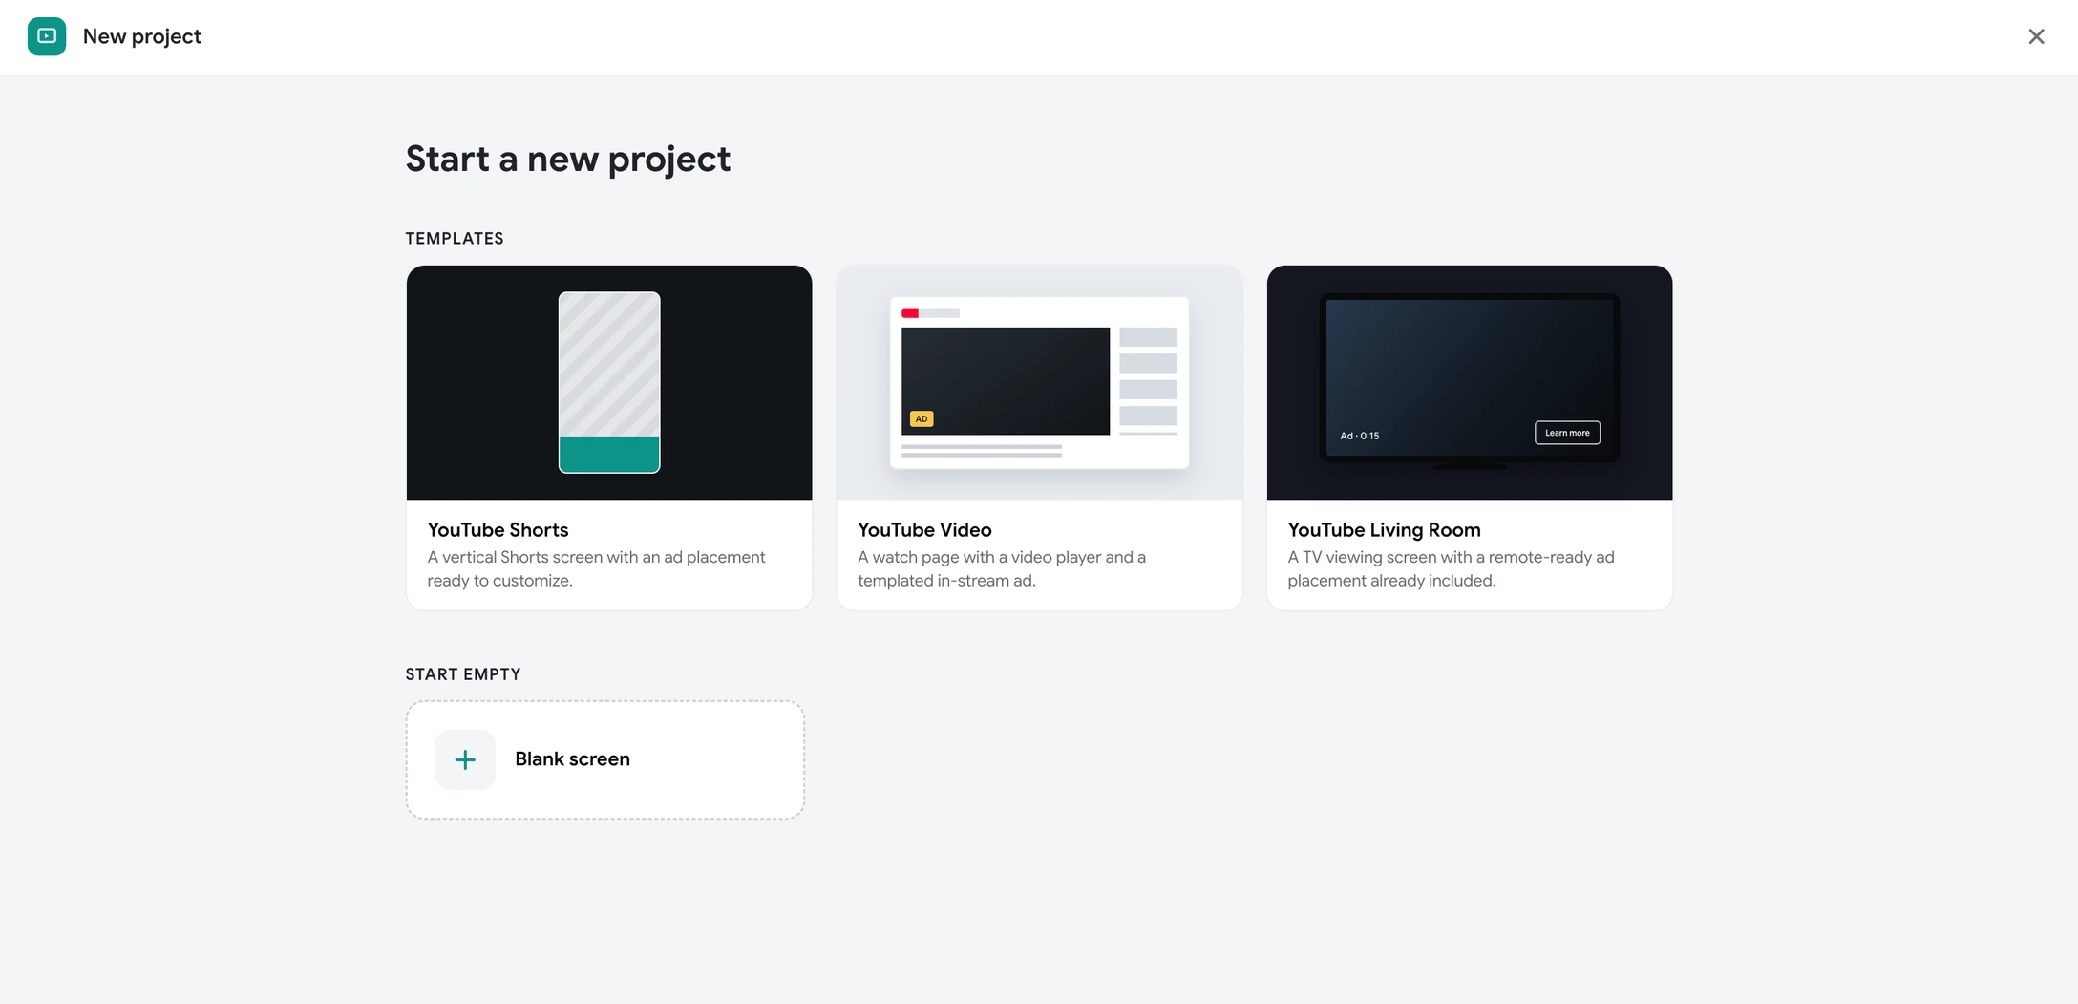
Task: Select the YouTube Video template thumbnail
Action: point(1039,382)
